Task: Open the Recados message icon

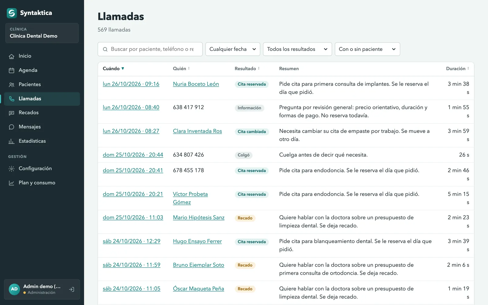Action: tap(12, 113)
